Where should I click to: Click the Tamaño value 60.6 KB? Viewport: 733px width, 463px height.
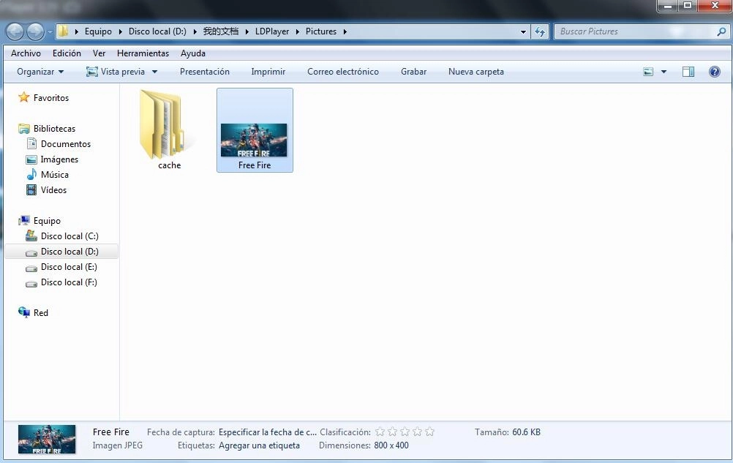click(527, 432)
